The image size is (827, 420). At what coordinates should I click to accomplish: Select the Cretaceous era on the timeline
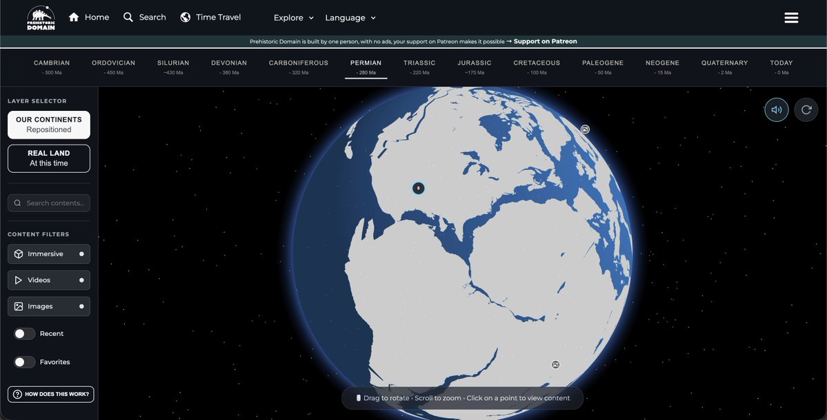[x=536, y=65]
